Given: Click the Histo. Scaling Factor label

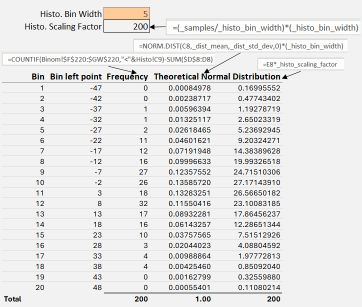Looking at the screenshot, I should coord(63,26).
